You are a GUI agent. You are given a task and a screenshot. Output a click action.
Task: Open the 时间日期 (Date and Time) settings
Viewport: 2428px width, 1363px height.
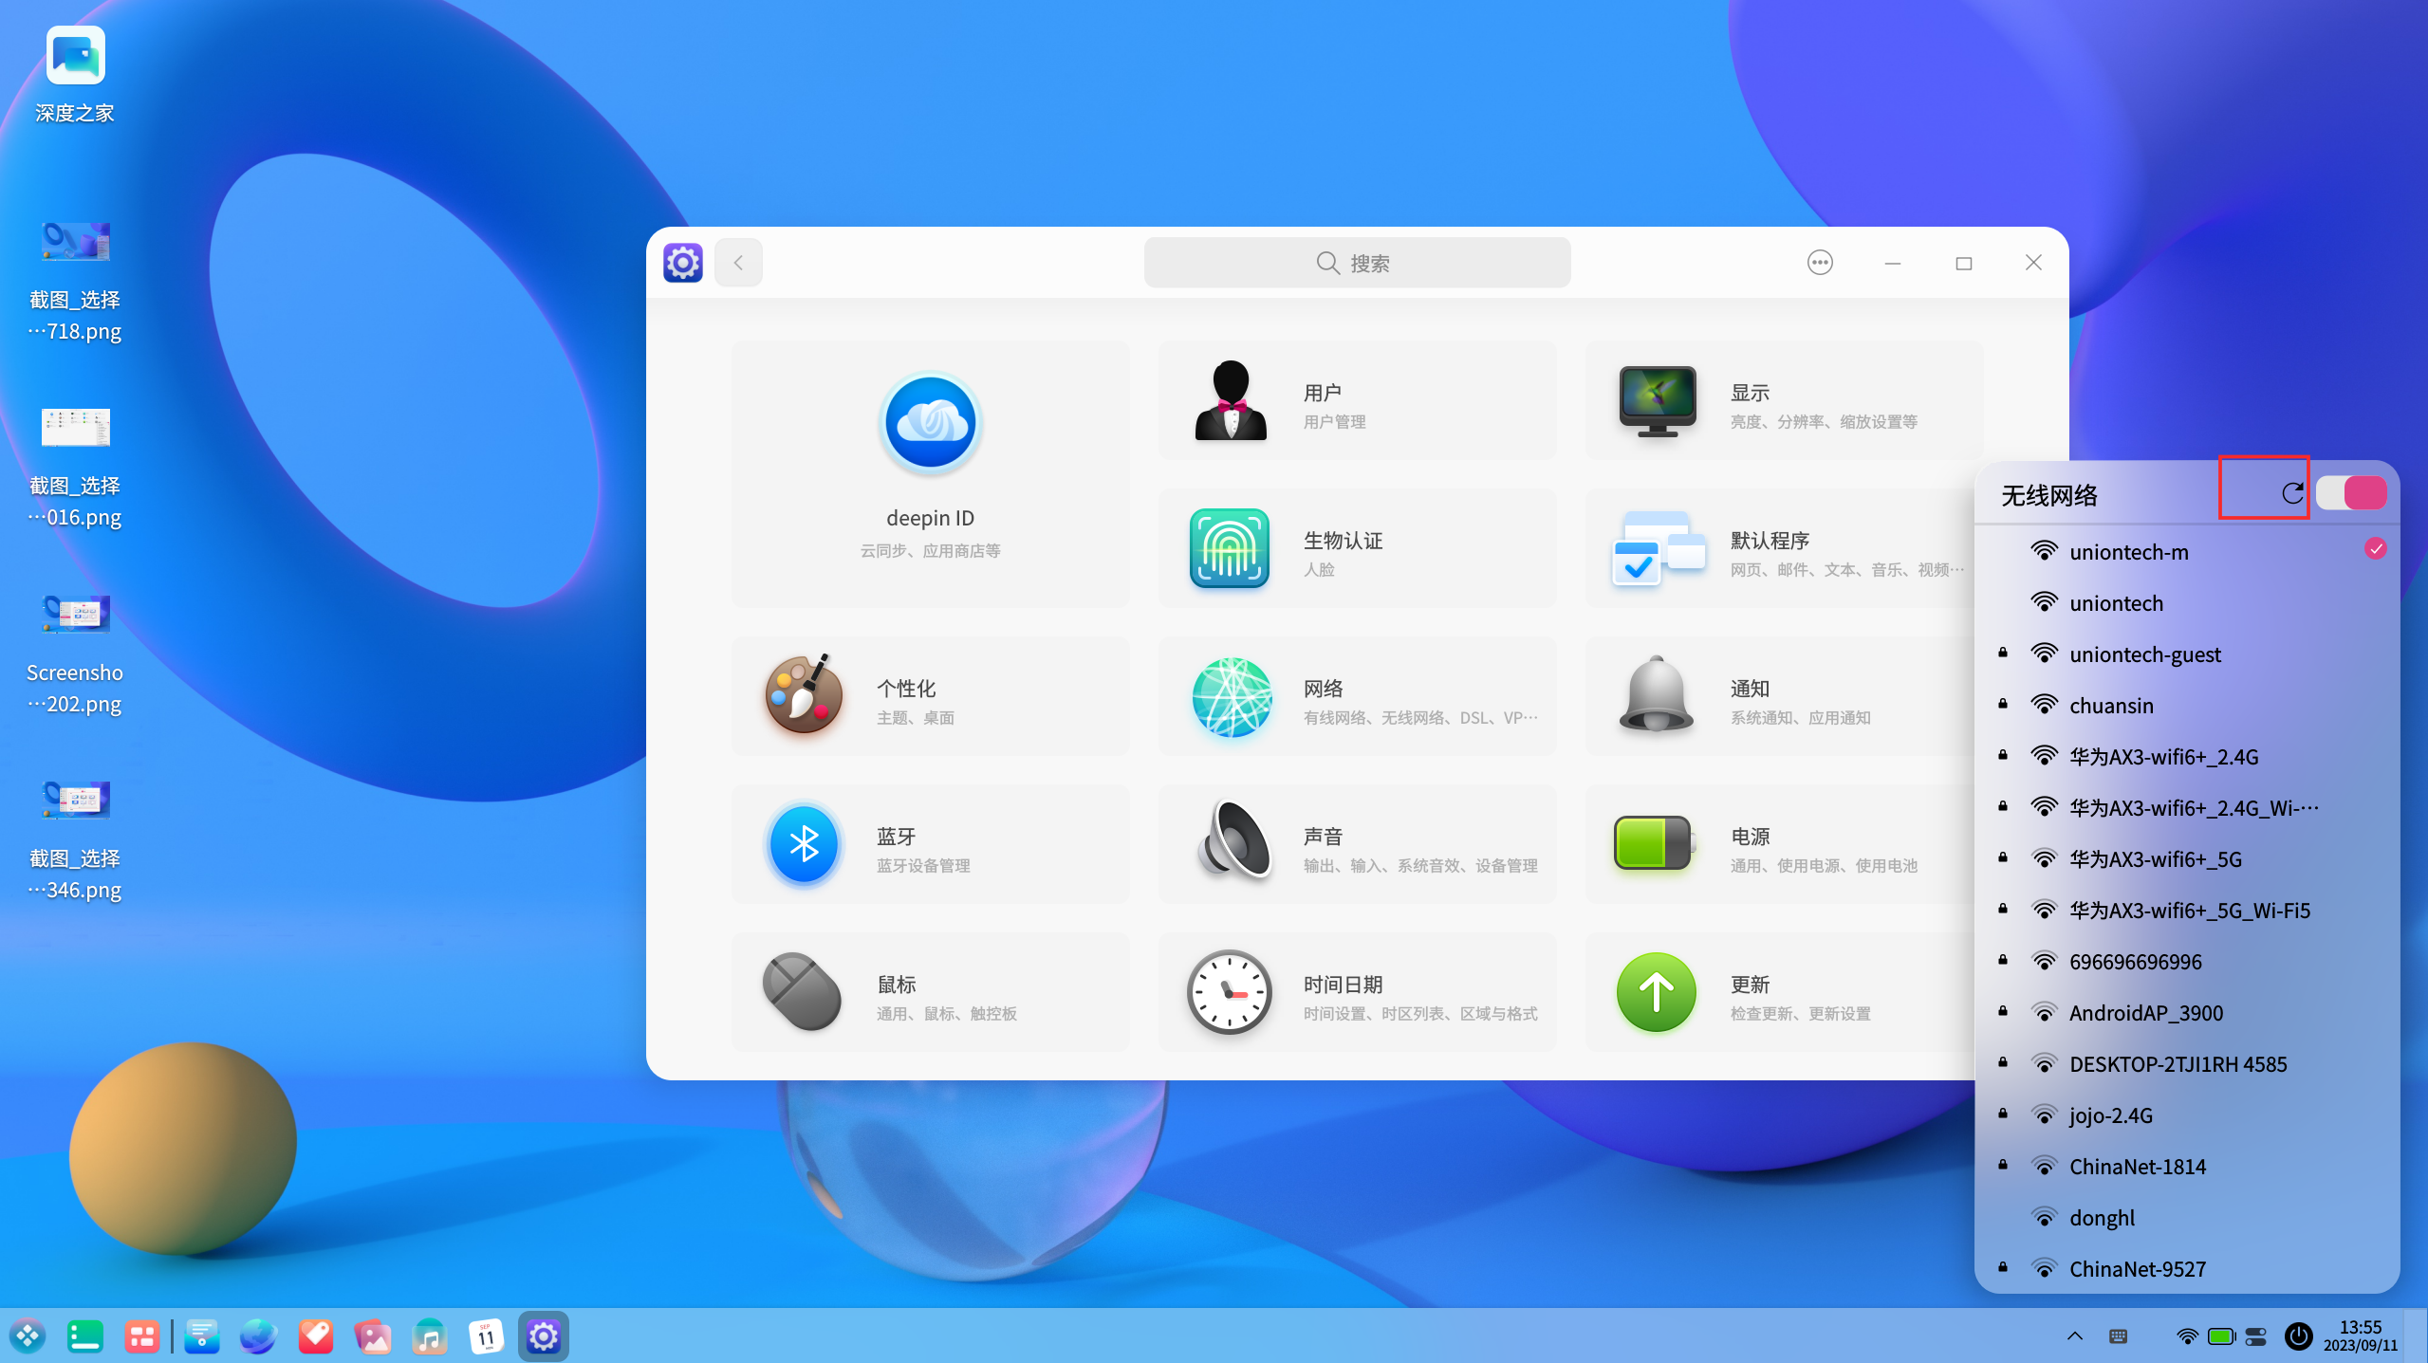[1356, 992]
